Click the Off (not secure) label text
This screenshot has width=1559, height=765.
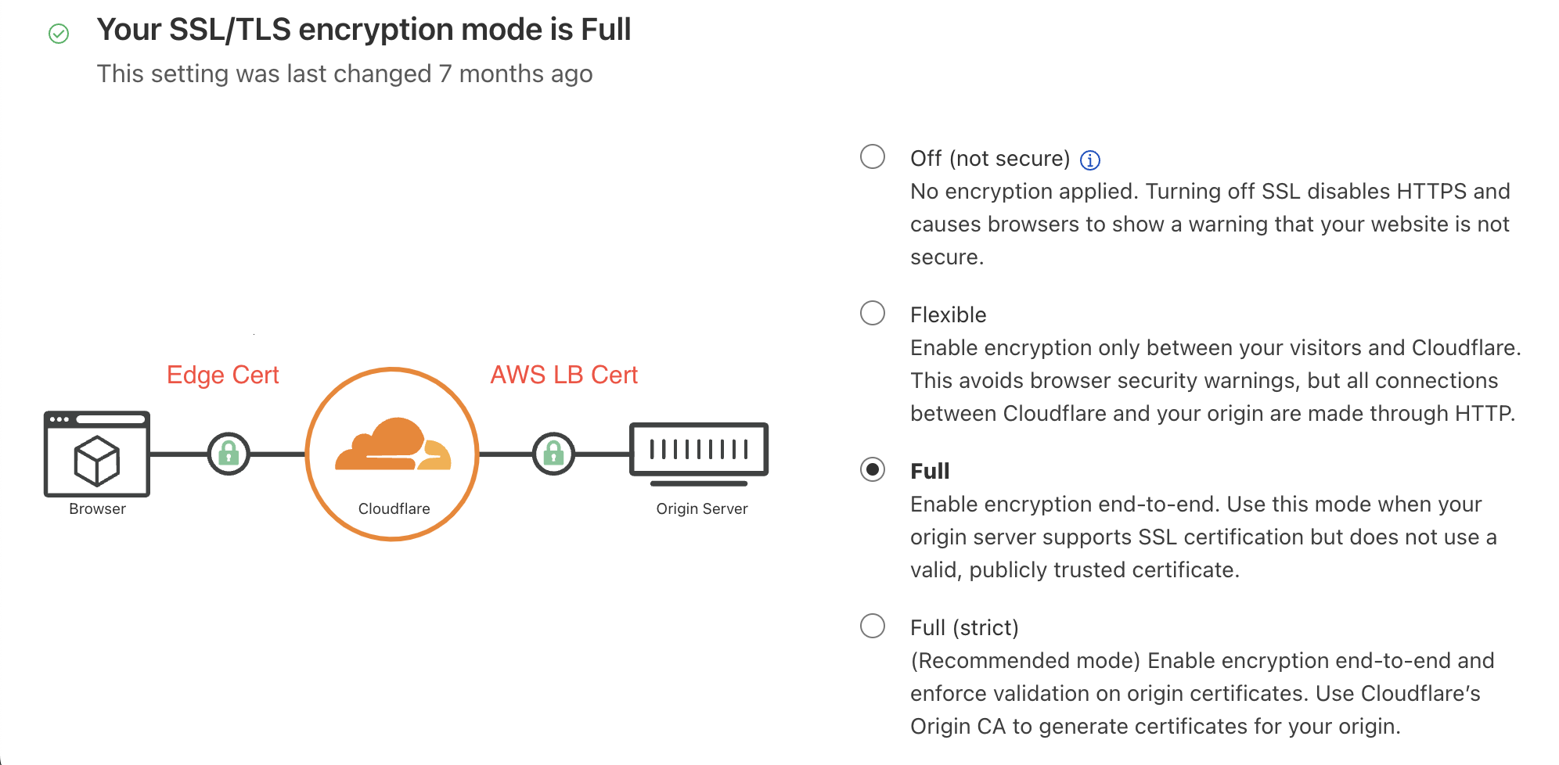(989, 159)
